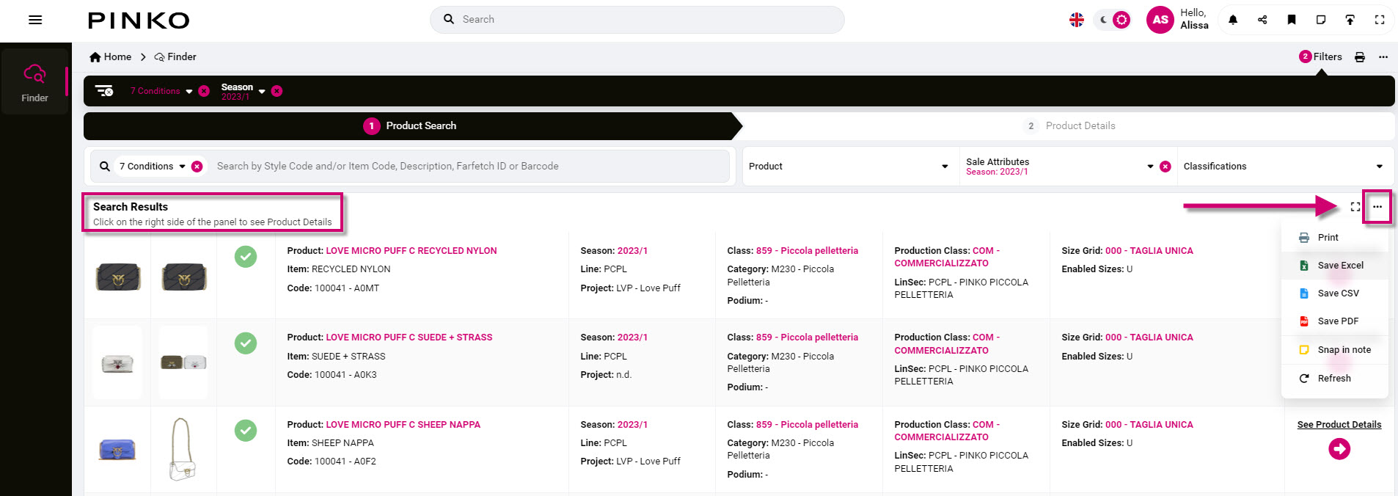Click the printer icon beside Filters
This screenshot has height=496, width=1398.
pyautogui.click(x=1360, y=56)
